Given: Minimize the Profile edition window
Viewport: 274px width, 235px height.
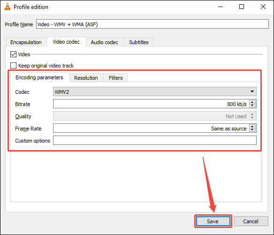Looking at the screenshot, I should [x=221, y=7].
